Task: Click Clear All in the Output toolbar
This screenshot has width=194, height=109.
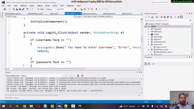Action: point(78,76)
